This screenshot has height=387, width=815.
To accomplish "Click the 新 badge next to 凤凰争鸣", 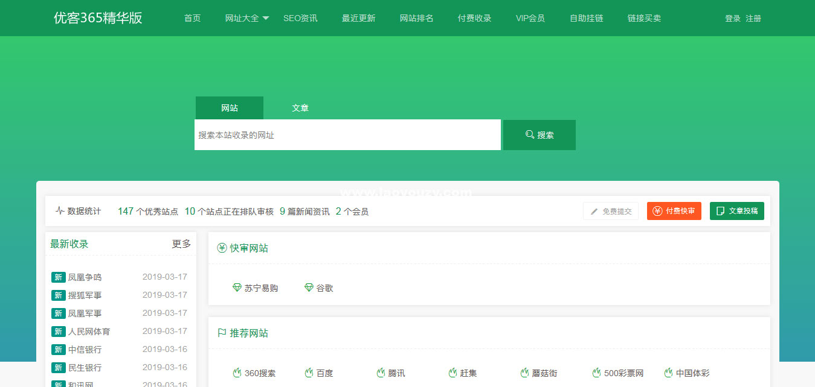I will pos(58,277).
